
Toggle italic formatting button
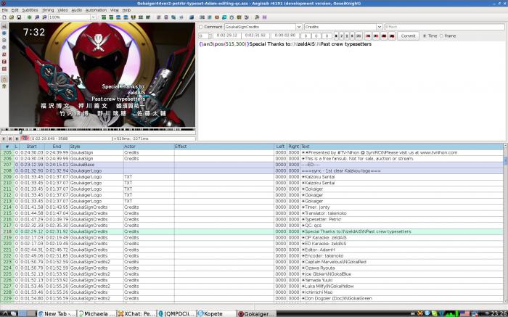[x=342, y=36]
